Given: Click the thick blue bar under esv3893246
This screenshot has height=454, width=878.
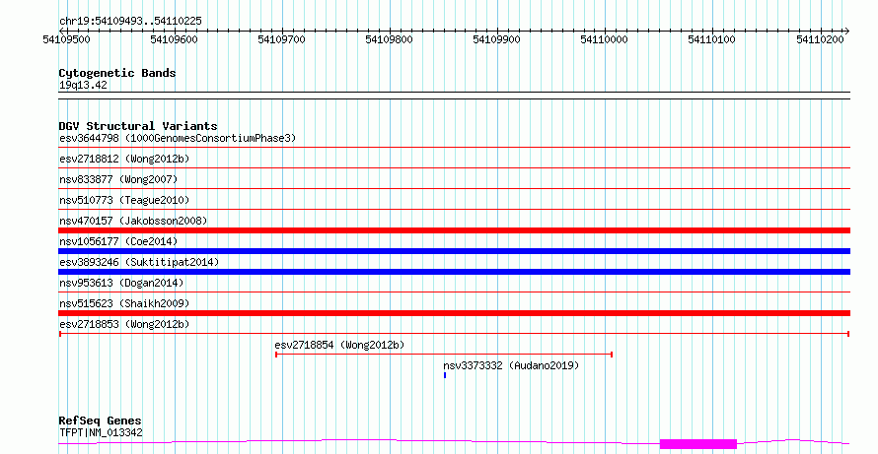Looking at the screenshot, I should [454, 272].
